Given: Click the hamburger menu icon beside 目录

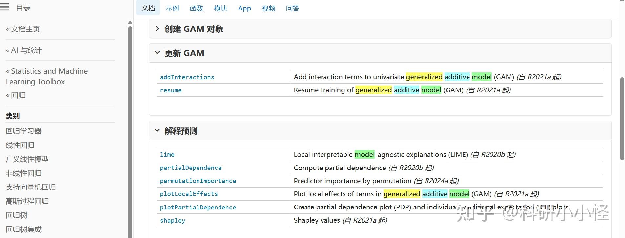Looking at the screenshot, I should point(5,7).
